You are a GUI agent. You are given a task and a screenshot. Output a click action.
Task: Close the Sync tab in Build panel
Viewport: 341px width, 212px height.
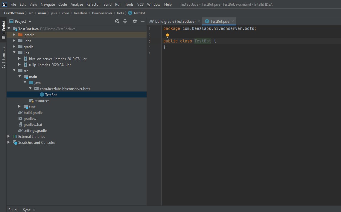34,210
